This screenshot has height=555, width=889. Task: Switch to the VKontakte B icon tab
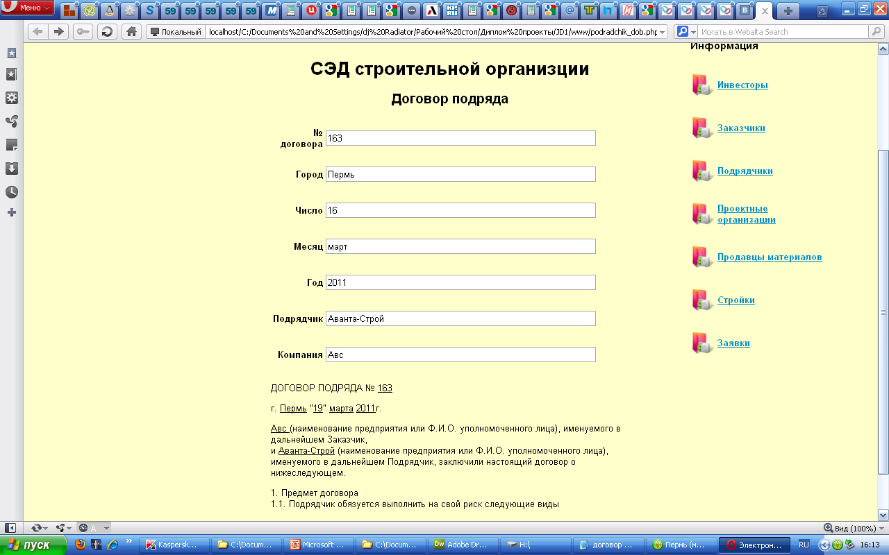pyautogui.click(x=745, y=10)
